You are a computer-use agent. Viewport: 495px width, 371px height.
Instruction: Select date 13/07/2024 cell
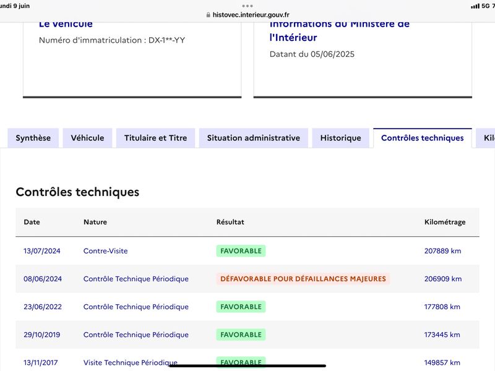click(42, 251)
